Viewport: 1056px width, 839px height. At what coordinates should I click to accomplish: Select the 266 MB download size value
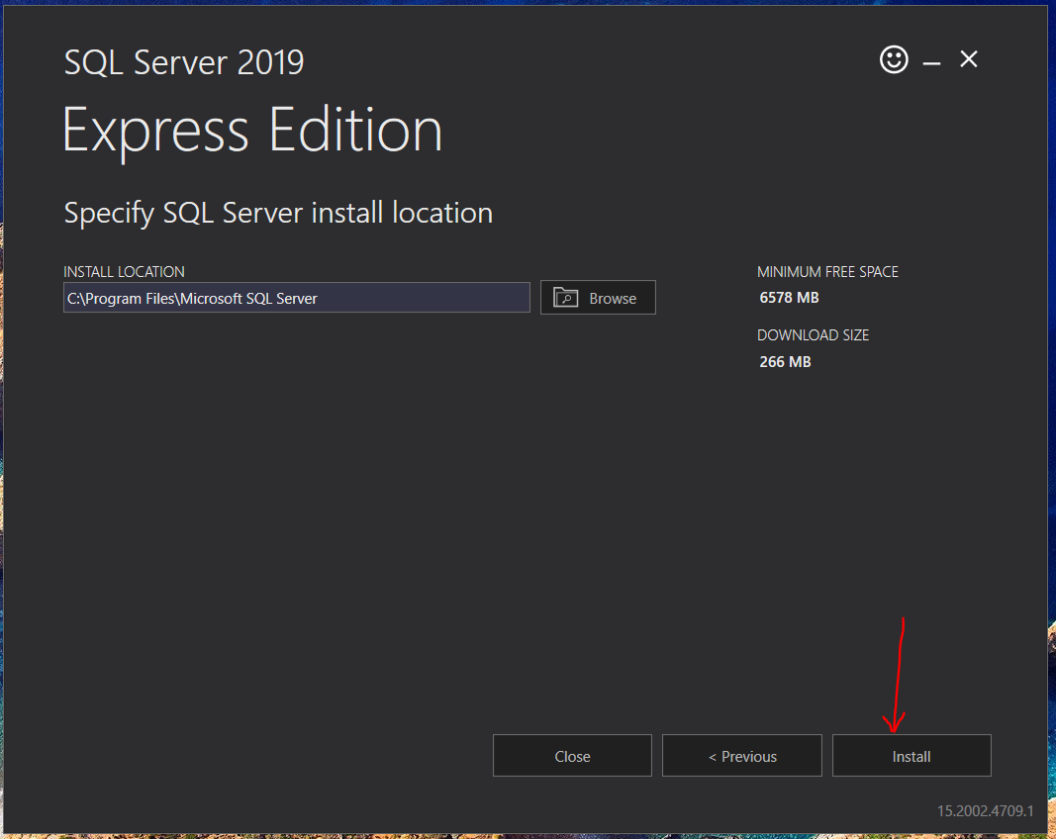(x=785, y=361)
